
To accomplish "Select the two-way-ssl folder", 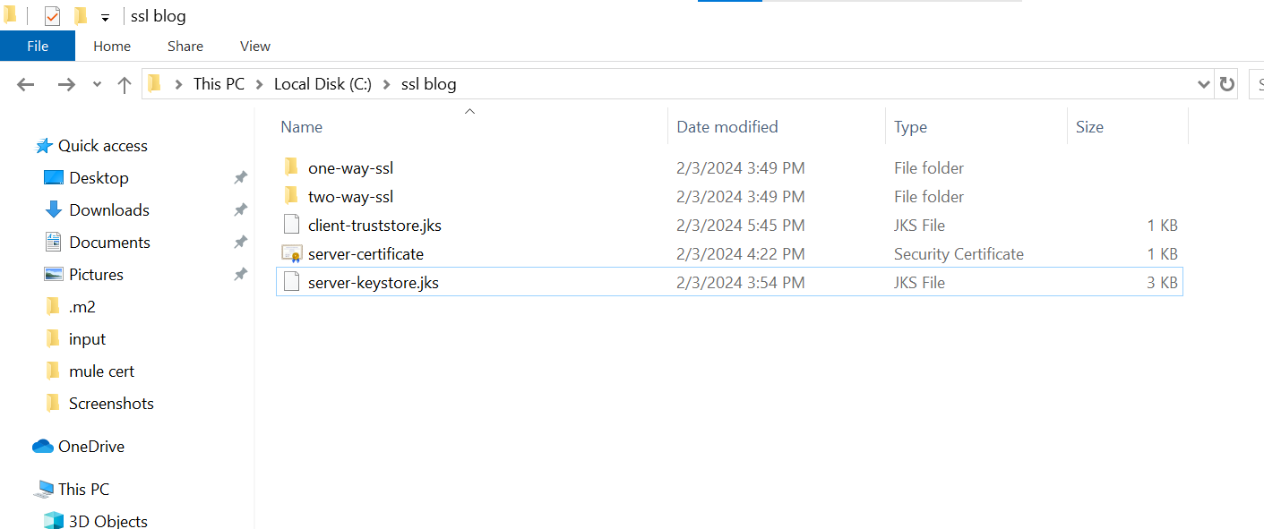I will point(350,197).
